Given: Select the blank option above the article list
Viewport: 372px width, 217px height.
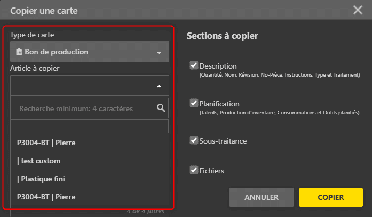Looking at the screenshot, I should (x=89, y=126).
